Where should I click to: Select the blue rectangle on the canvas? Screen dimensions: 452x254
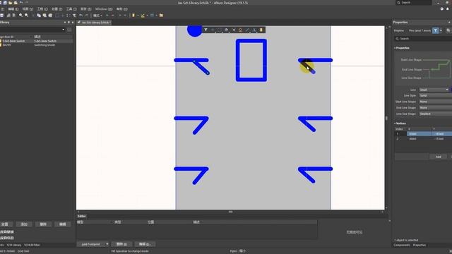[x=251, y=60]
